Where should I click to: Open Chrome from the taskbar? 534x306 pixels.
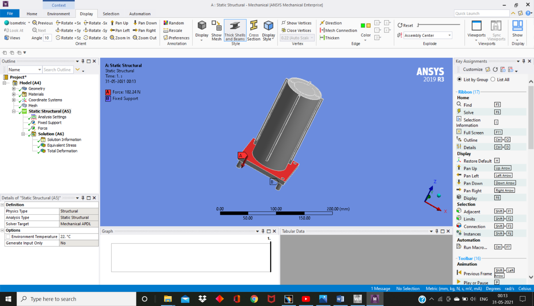pyautogui.click(x=254, y=299)
